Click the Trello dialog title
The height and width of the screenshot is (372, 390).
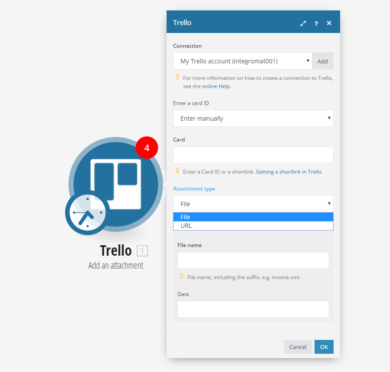pyautogui.click(x=182, y=23)
